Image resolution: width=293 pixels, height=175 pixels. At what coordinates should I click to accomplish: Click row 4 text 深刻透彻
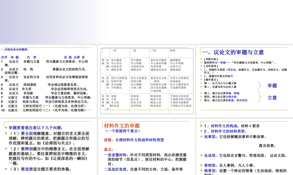point(30,85)
